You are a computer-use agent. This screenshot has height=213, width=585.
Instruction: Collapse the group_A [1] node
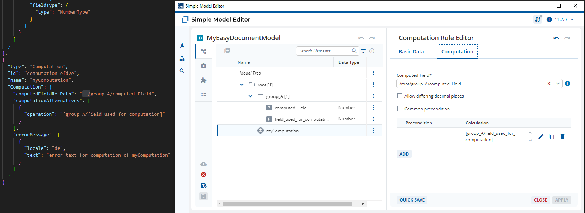pyautogui.click(x=251, y=96)
